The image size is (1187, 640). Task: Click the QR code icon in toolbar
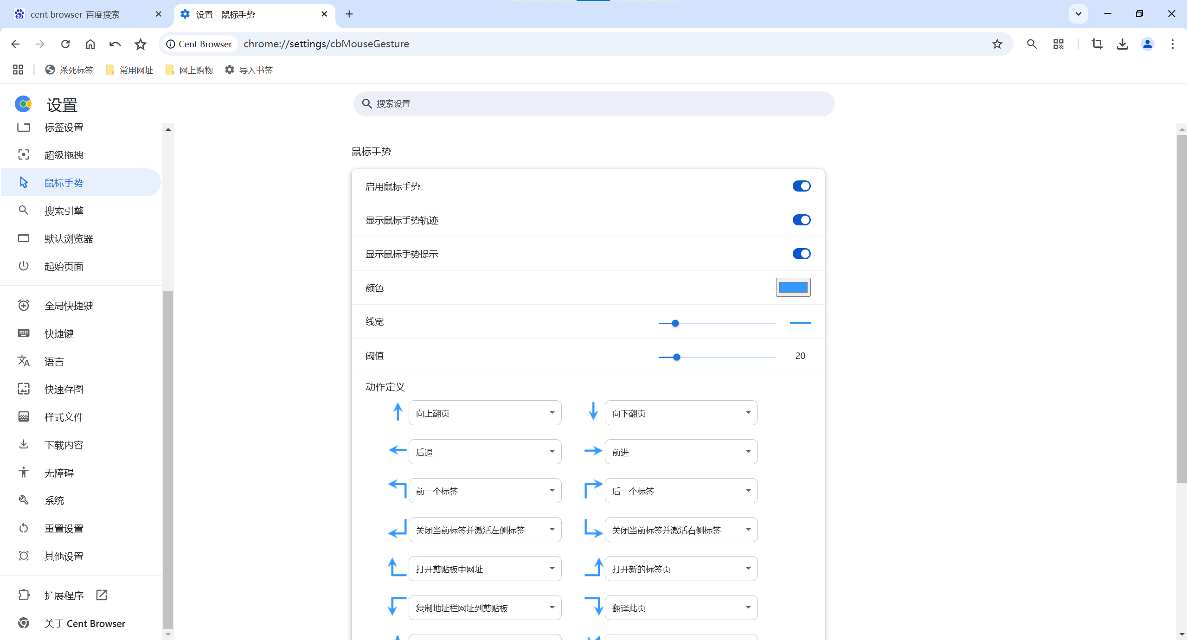pyautogui.click(x=1058, y=44)
